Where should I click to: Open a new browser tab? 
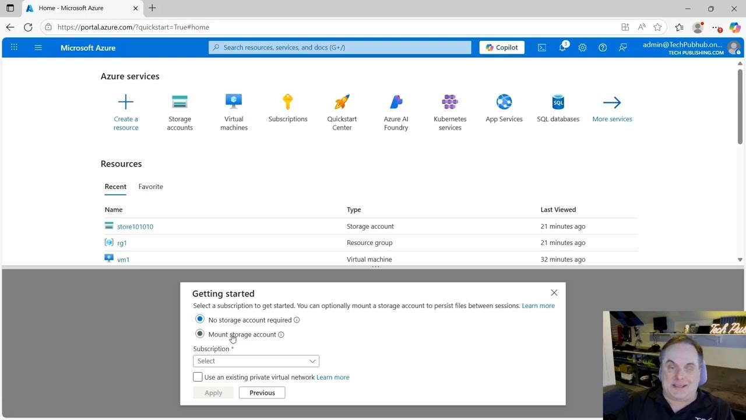(x=152, y=8)
